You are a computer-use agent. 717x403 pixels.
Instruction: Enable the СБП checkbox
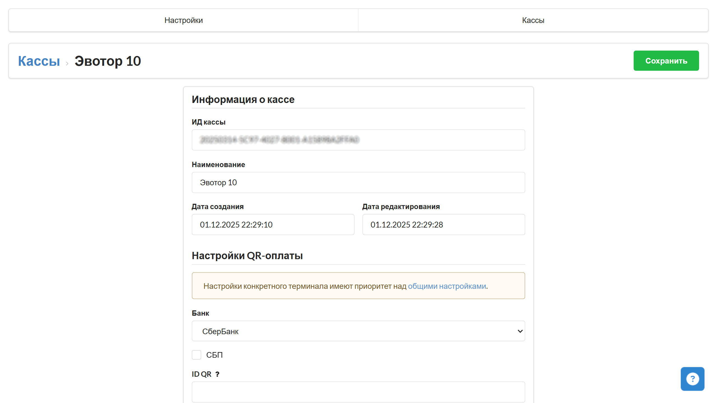197,355
